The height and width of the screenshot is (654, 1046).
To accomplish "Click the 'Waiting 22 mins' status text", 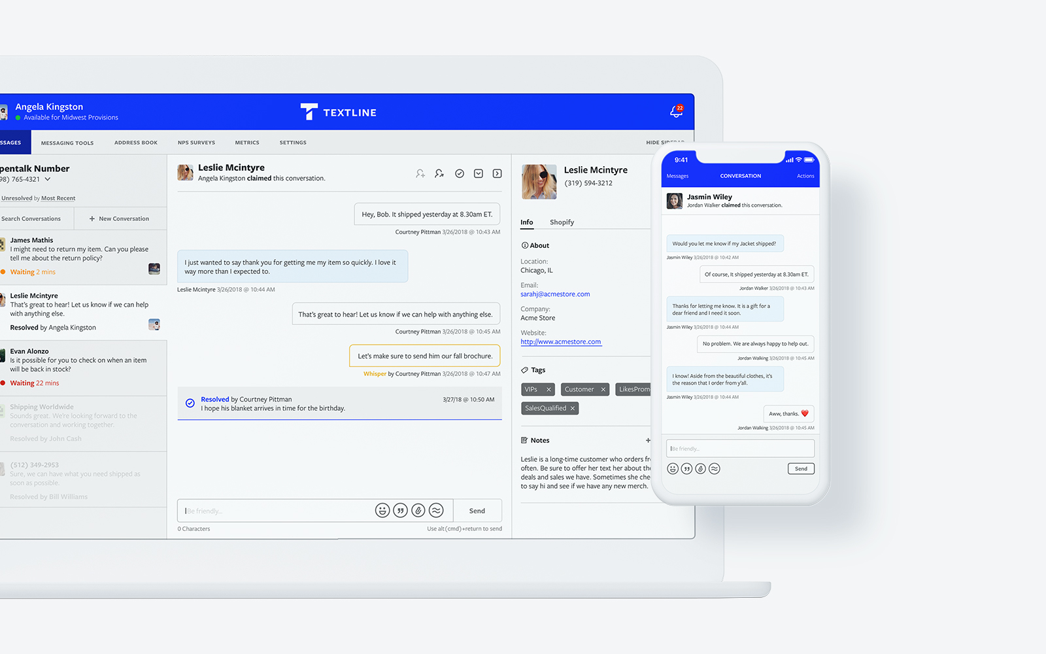I will 34,383.
